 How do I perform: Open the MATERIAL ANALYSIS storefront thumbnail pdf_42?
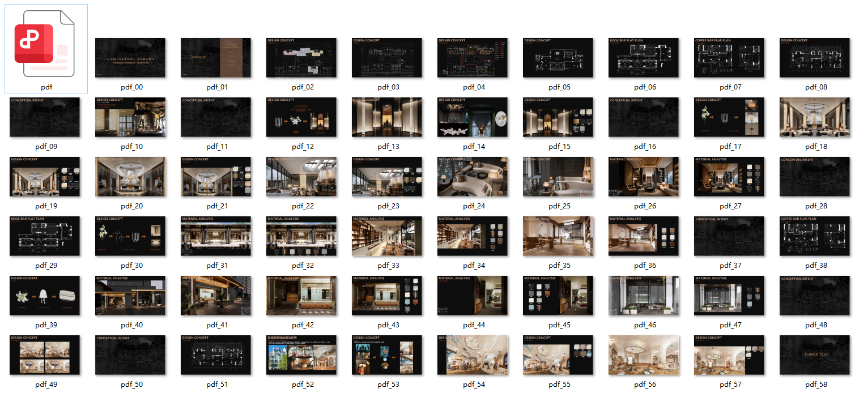click(x=301, y=295)
